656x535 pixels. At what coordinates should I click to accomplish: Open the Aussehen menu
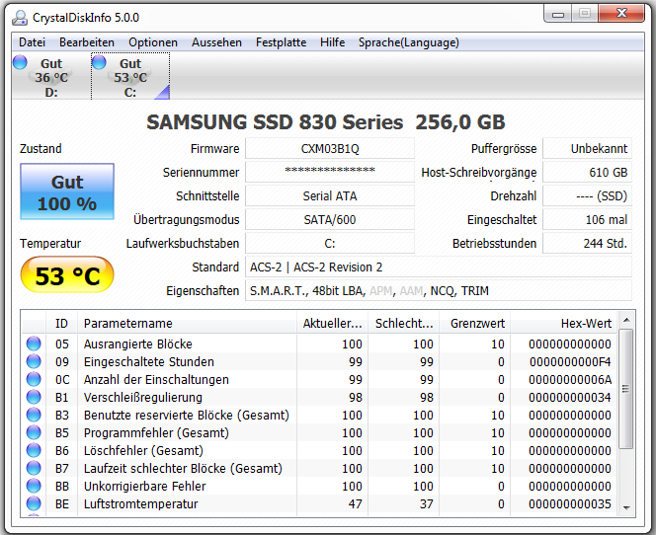coord(216,42)
